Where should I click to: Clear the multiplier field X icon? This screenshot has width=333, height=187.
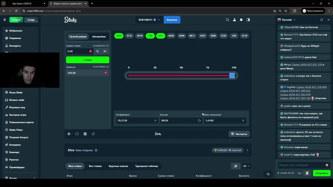click(x=155, y=121)
